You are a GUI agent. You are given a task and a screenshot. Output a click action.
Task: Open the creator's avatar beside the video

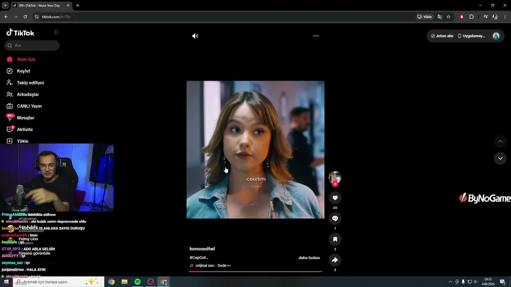coord(335,177)
